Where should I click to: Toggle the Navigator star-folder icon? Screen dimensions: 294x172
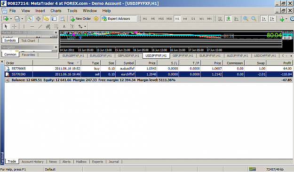coord(46,19)
